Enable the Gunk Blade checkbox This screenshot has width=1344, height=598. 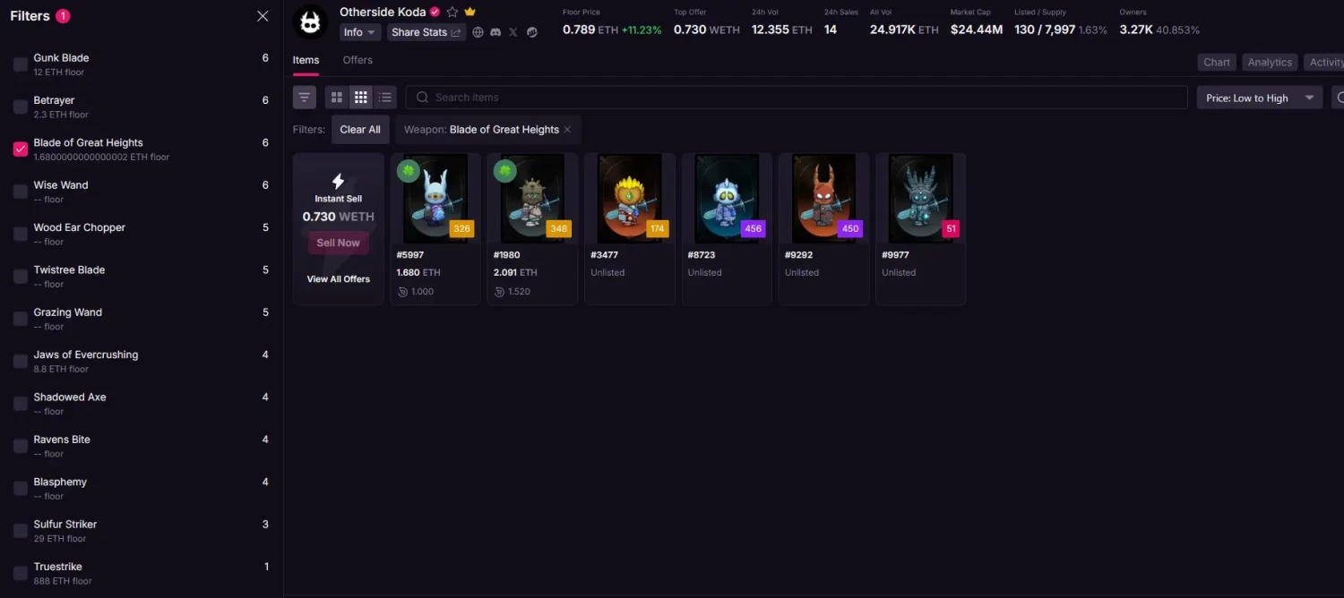[x=21, y=64]
